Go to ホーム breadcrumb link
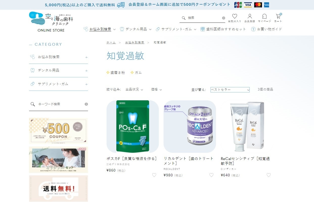Viewport: 314px width, 209px height. (x=111, y=42)
